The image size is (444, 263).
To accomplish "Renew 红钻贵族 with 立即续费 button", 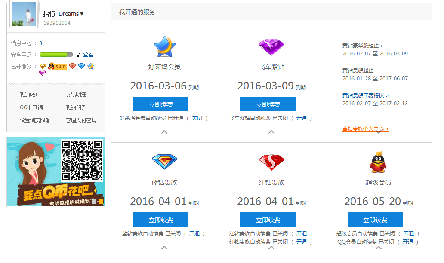I will (x=268, y=220).
